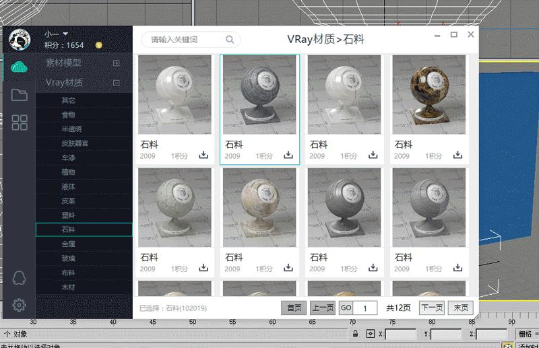
Task: Click the X coordinate field in status bar
Action: [x=401, y=334]
